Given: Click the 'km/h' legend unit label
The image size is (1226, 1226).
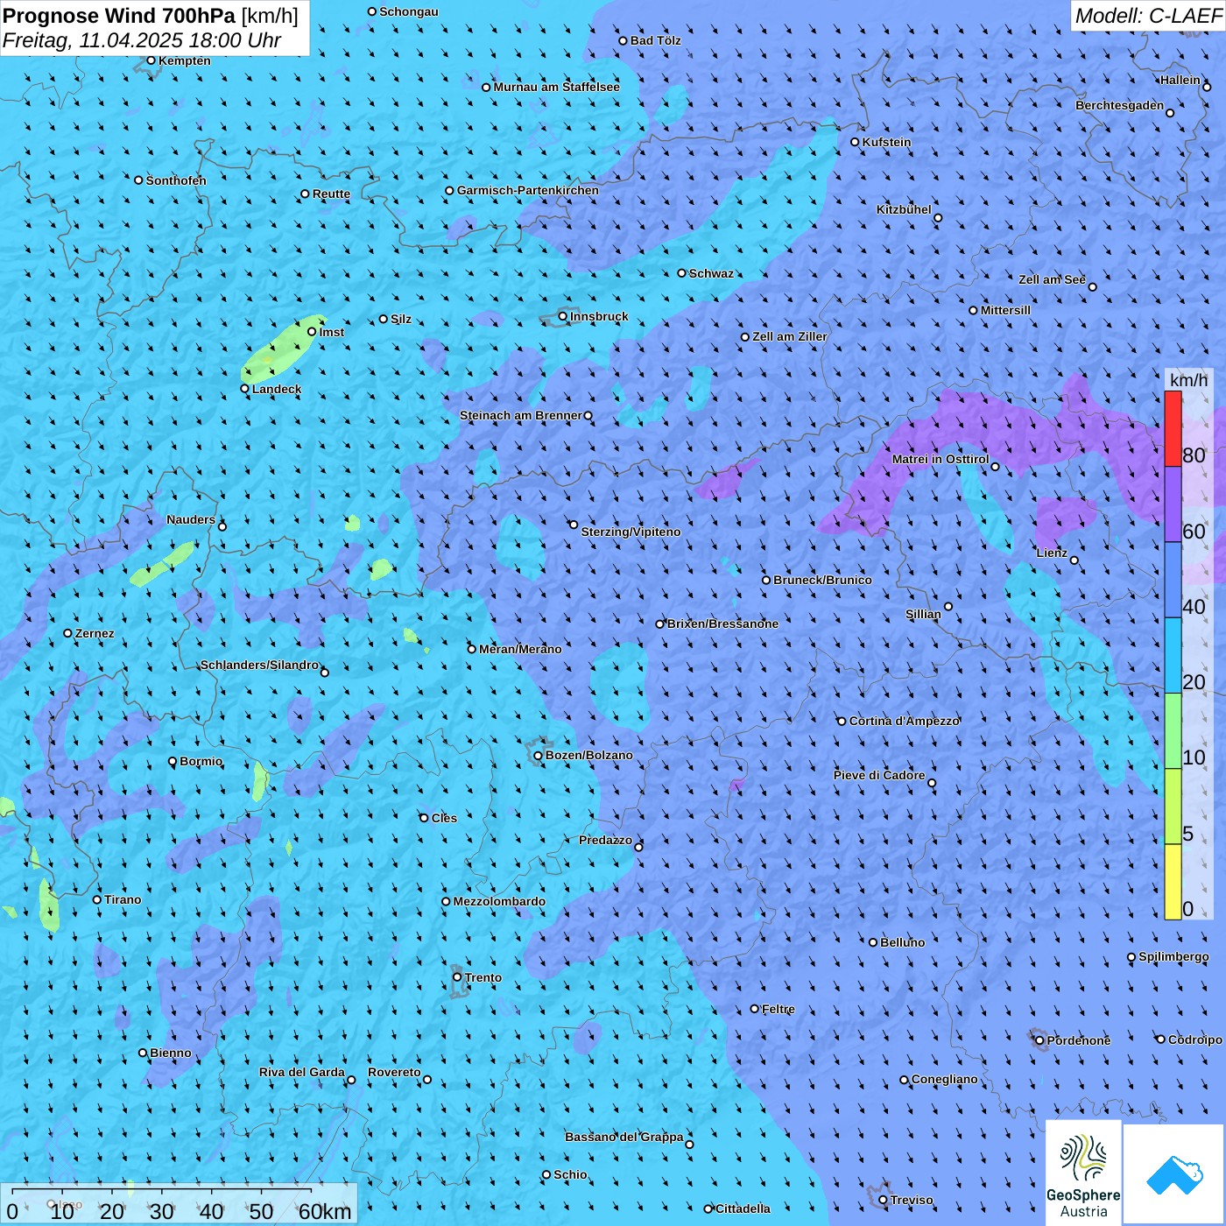Looking at the screenshot, I should coord(1189,380).
